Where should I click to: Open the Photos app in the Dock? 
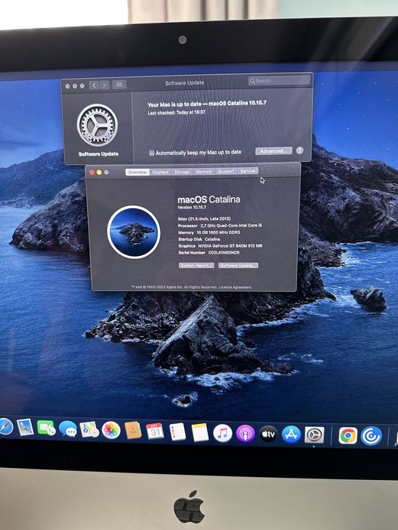[111, 430]
